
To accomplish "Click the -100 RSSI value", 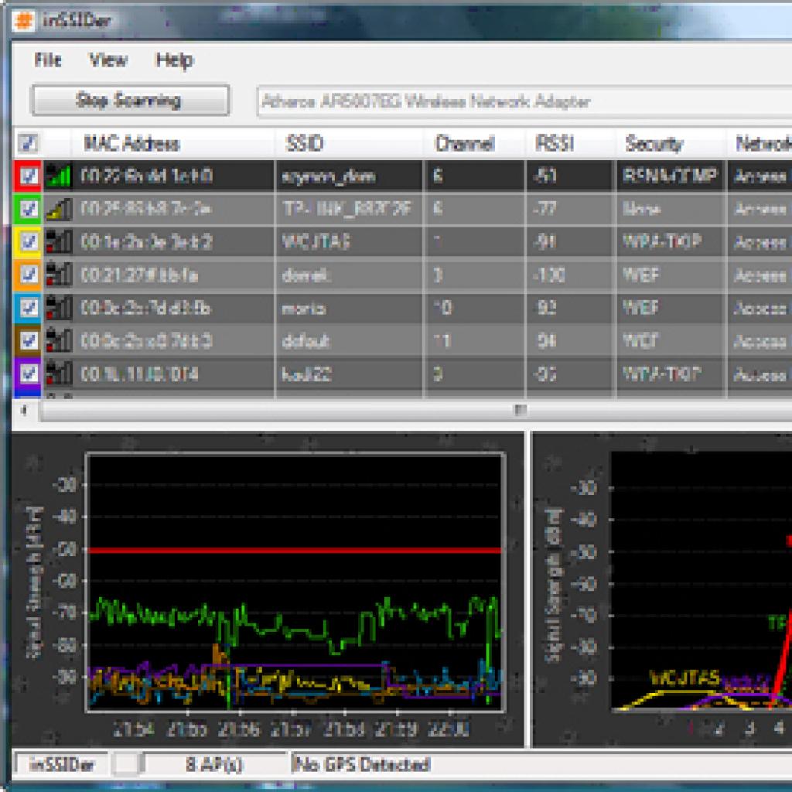I will [x=550, y=275].
